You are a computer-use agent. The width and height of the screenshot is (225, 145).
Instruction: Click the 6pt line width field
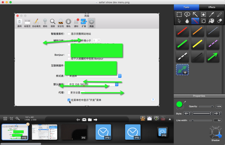coord(217,120)
